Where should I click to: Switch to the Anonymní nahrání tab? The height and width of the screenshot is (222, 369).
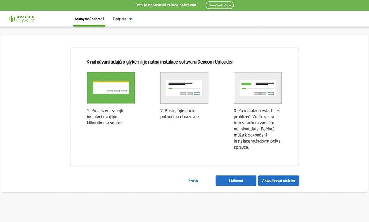pyautogui.click(x=89, y=19)
